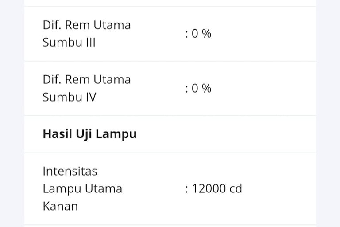Image resolution: width=340 pixels, height=227 pixels.
Task: Tap the percent sign in Sumbu III row
Action: point(206,34)
